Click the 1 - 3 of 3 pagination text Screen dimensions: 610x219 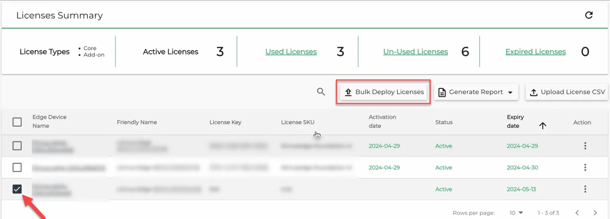coord(548,213)
